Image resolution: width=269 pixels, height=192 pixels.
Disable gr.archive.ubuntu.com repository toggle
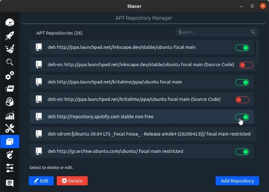click(242, 152)
